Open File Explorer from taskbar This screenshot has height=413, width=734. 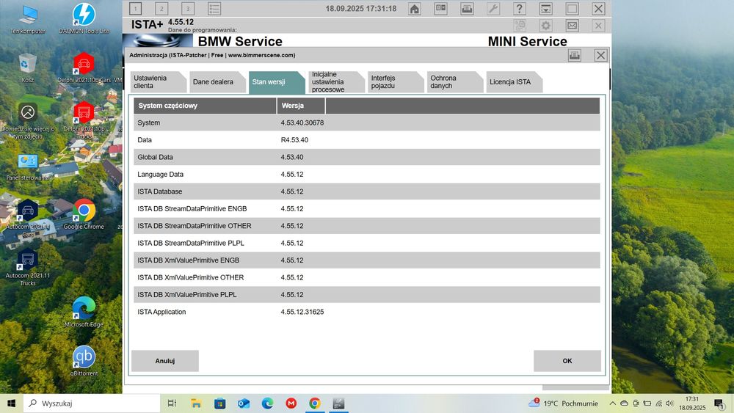coord(196,403)
